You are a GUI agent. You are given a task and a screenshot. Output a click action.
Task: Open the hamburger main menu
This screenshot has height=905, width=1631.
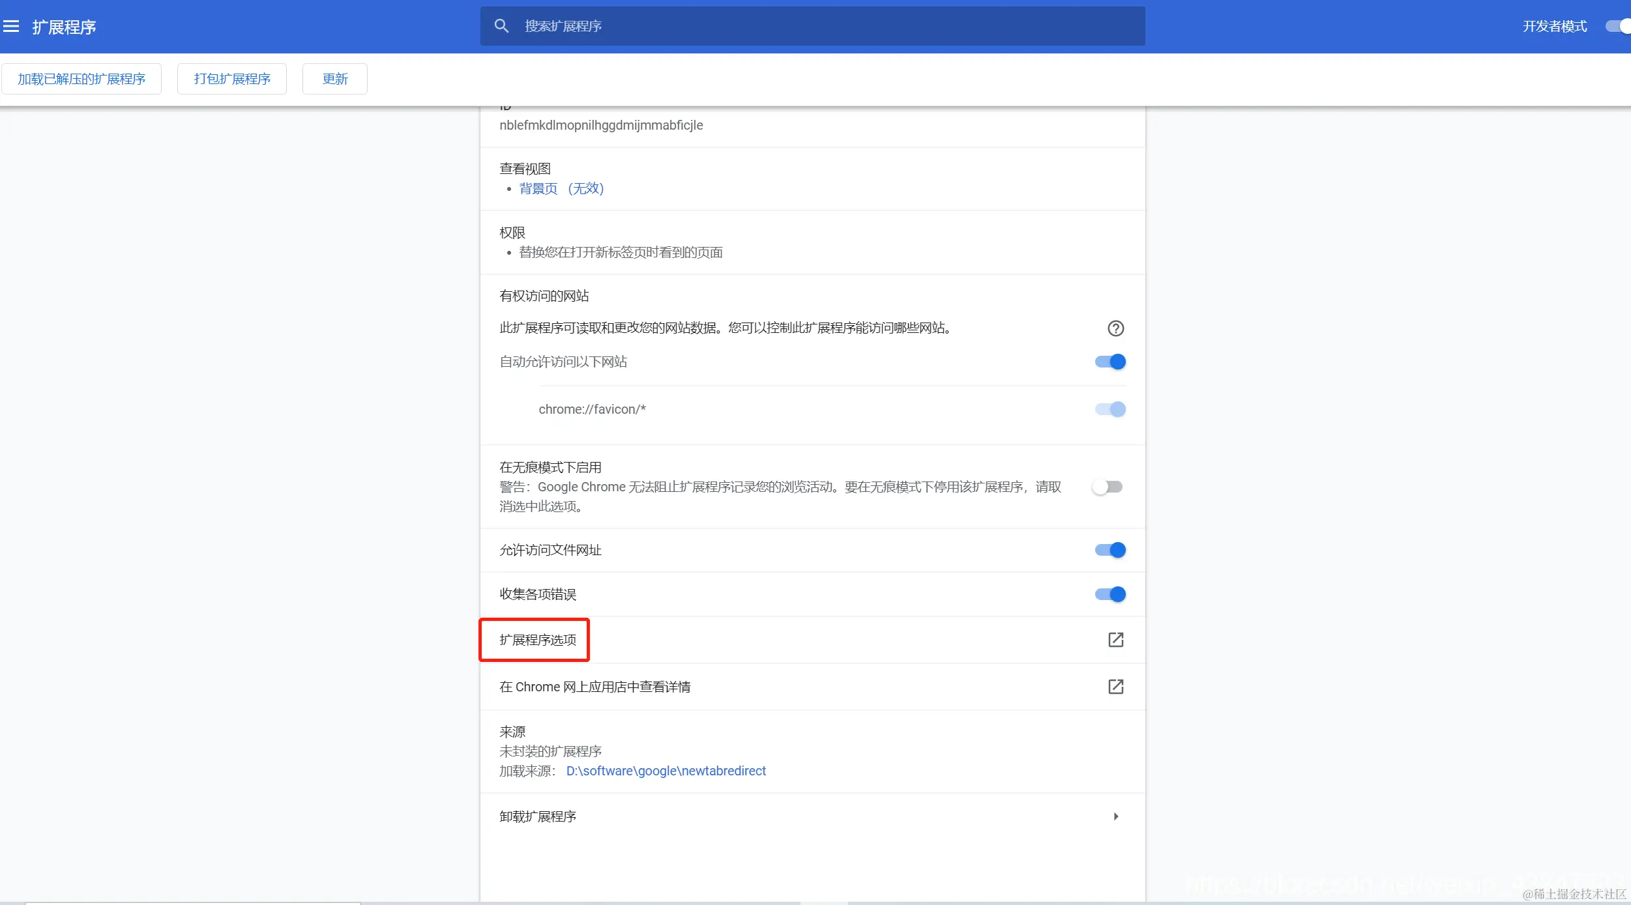coord(11,27)
